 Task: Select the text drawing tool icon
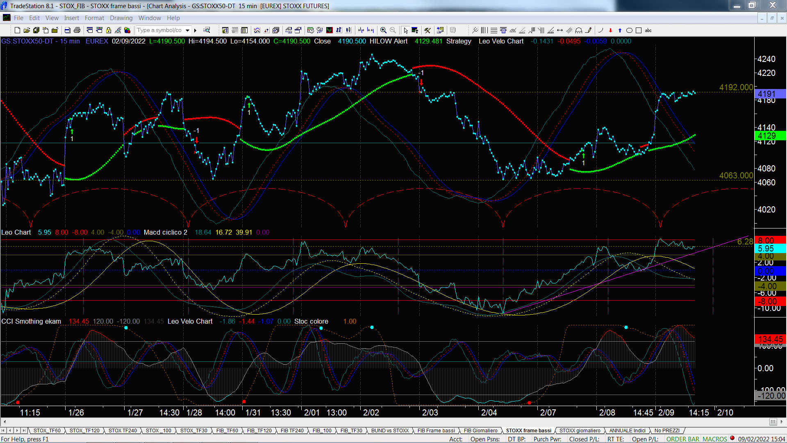415,30
